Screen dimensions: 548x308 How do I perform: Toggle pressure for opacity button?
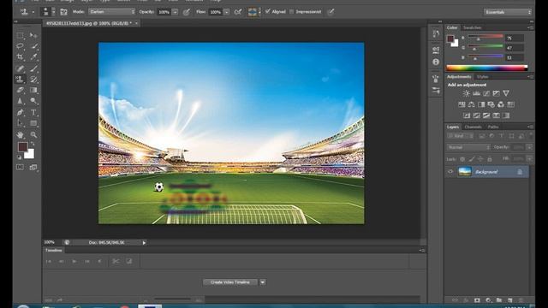click(x=187, y=12)
